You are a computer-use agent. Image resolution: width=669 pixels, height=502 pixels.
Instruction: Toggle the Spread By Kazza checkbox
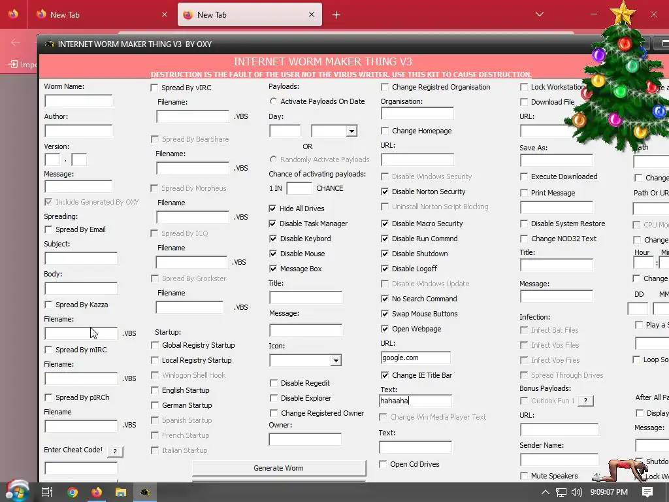click(x=48, y=305)
